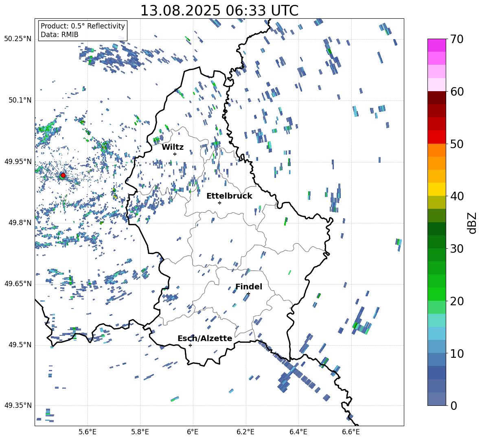Click the 70 colorbar tick value
Viewport: 482px width, 440px height.
coord(457,39)
